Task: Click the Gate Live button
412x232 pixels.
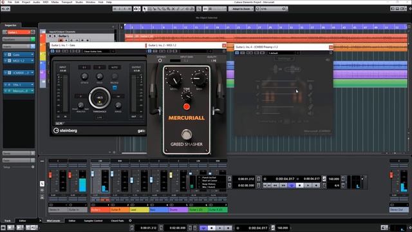Action: coord(99,117)
